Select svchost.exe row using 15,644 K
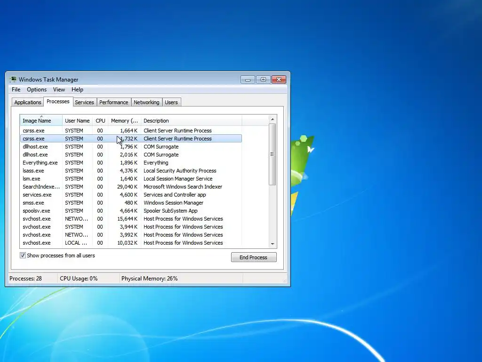Screen dimensions: 482x362 pyautogui.click(x=131, y=219)
